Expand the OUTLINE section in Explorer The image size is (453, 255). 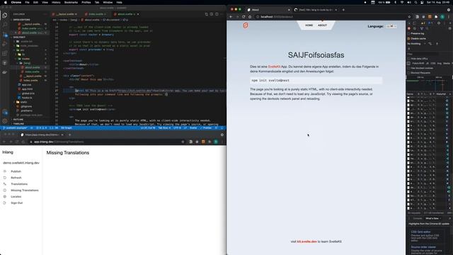[x=18, y=120]
